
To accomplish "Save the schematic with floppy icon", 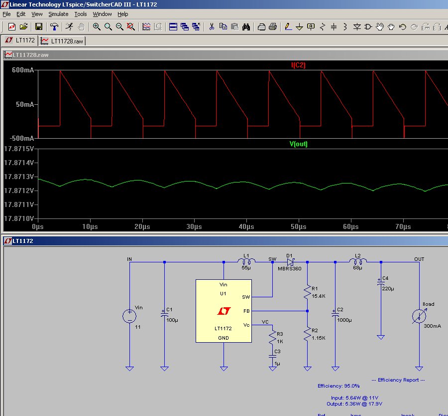I will pos(38,26).
